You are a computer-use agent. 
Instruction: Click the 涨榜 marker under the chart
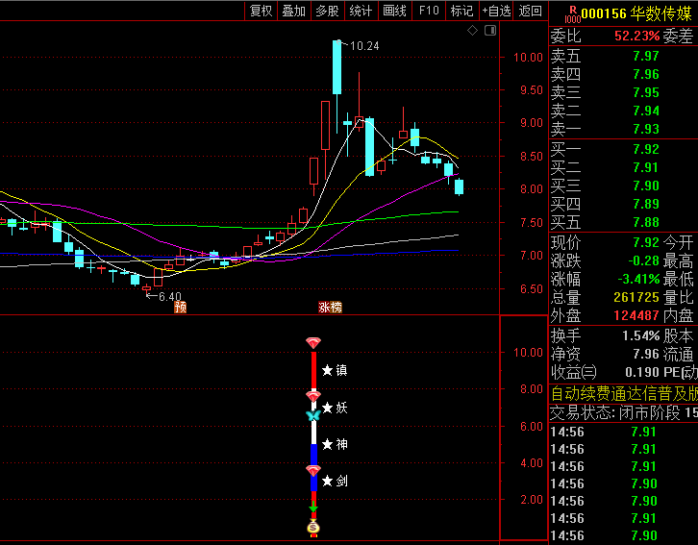coord(330,308)
